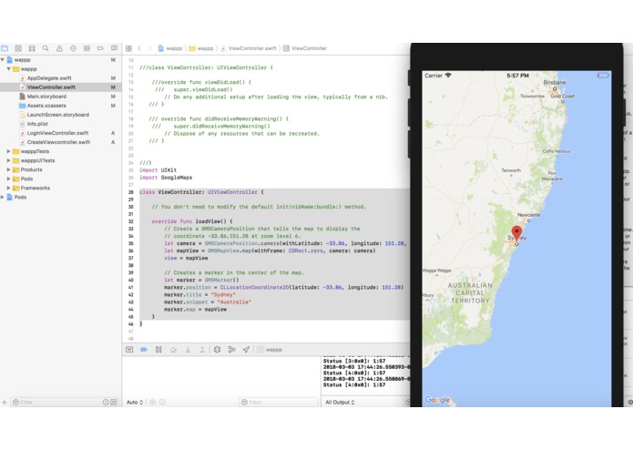This screenshot has height=450, width=633.
Task: Go forward in editor history
Action: (149, 48)
